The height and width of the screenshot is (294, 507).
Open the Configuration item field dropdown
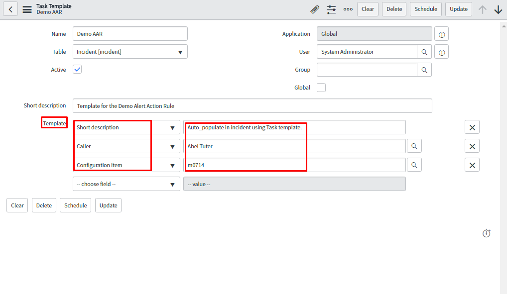(127, 165)
